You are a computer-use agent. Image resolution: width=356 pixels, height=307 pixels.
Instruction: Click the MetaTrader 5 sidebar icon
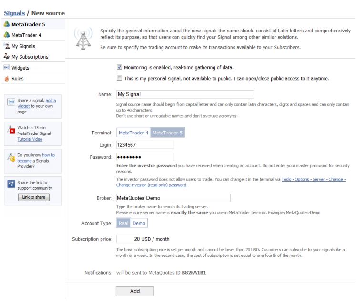pyautogui.click(x=7, y=24)
